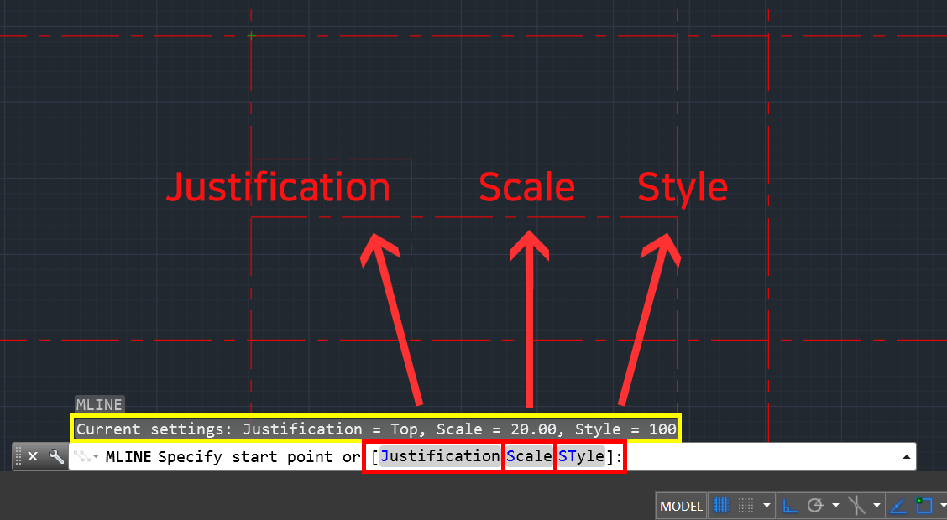Close the command line window

click(34, 456)
